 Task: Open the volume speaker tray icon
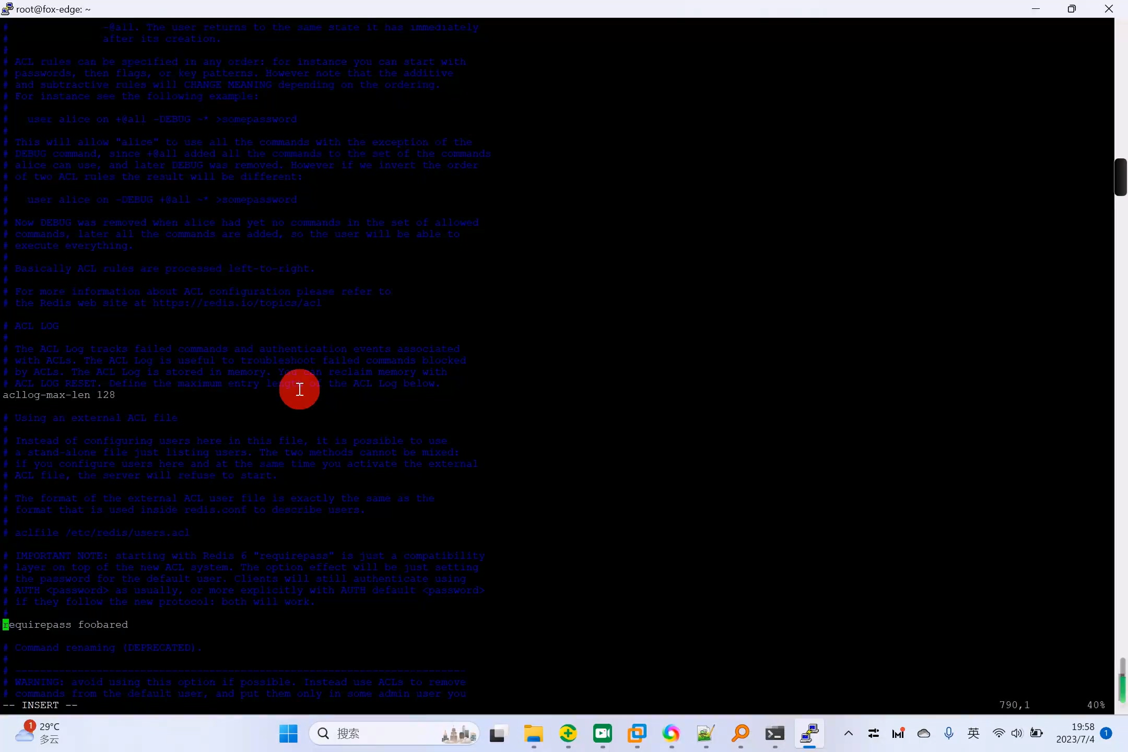tap(1017, 734)
